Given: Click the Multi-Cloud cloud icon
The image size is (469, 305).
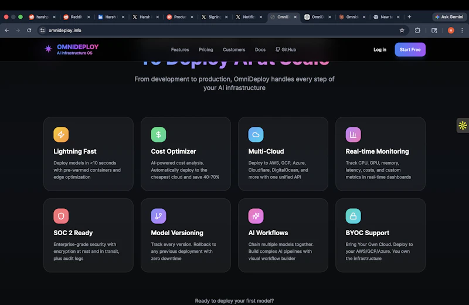Looking at the screenshot, I should click(x=256, y=135).
